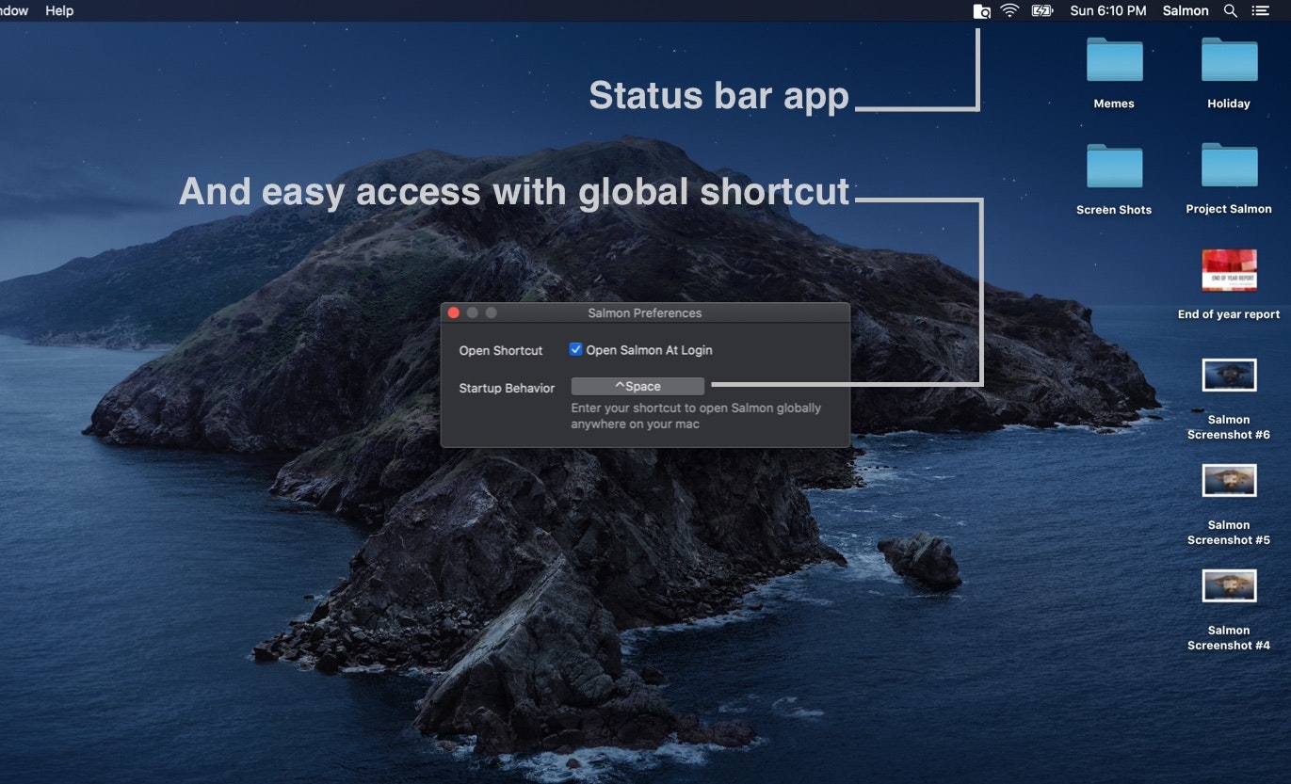
Task: Select End of year report file
Action: click(x=1229, y=270)
